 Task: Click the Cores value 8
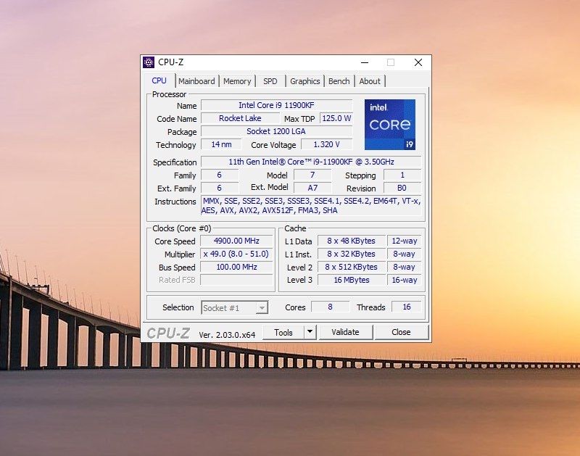pyautogui.click(x=331, y=307)
